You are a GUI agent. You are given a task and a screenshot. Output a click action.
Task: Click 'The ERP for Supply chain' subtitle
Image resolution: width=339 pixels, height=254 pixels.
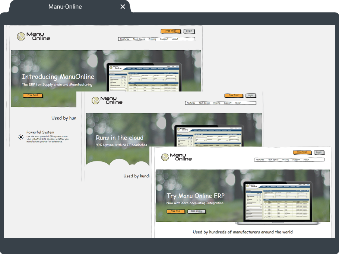57,84
